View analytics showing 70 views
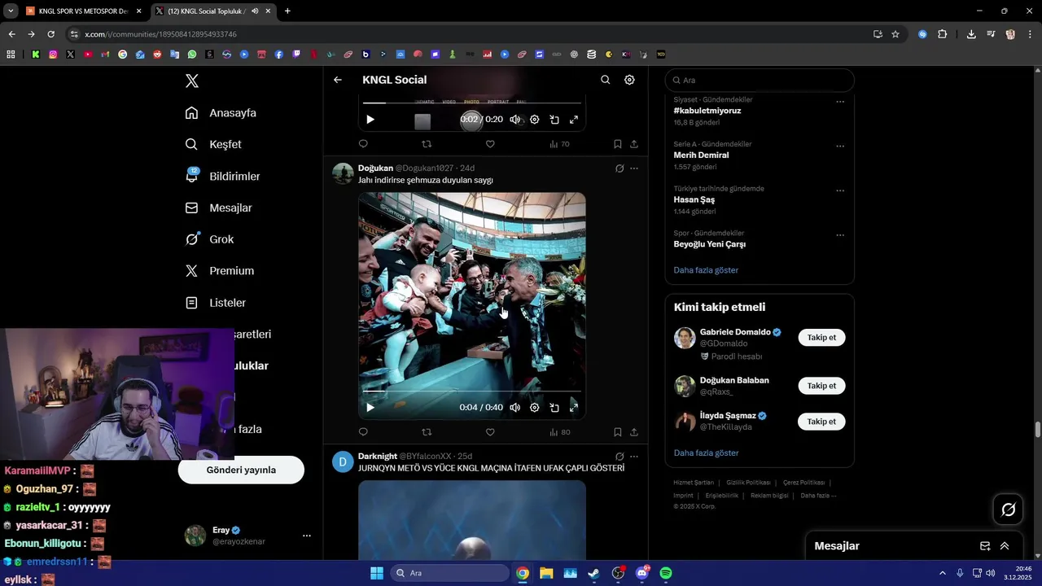 click(559, 144)
